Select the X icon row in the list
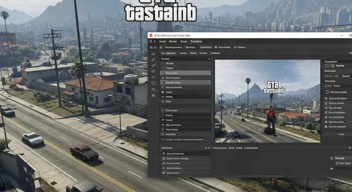This screenshot has width=352, height=192. [185, 134]
